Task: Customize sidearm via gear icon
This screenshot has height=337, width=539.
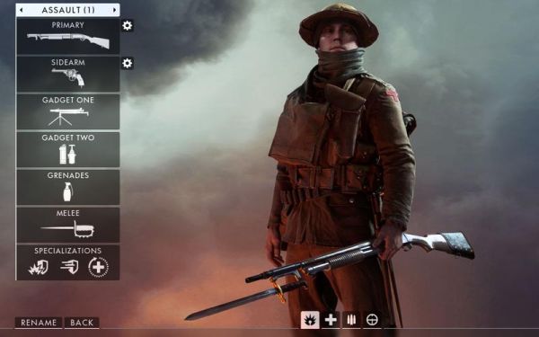Action: [x=128, y=63]
